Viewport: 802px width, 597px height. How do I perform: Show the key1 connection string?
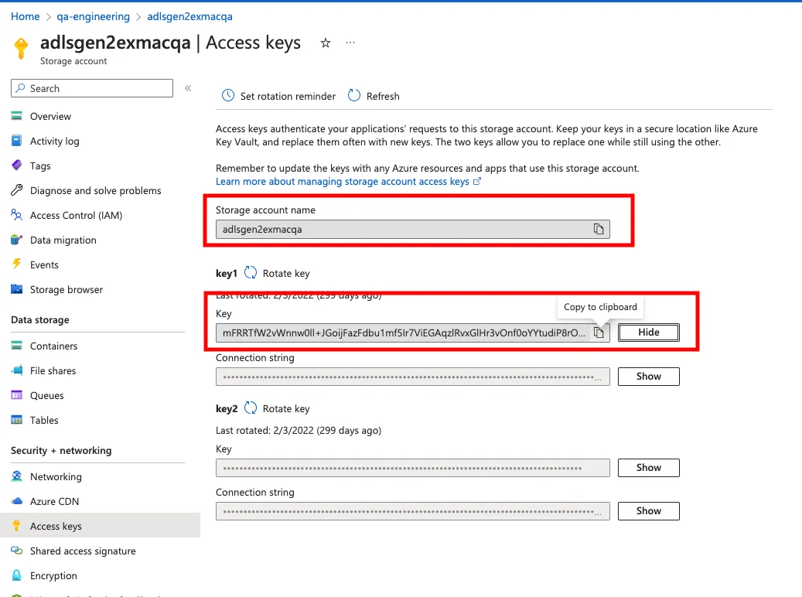pos(649,377)
